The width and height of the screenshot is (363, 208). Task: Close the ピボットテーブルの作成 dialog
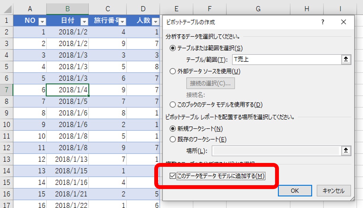tap(343, 22)
